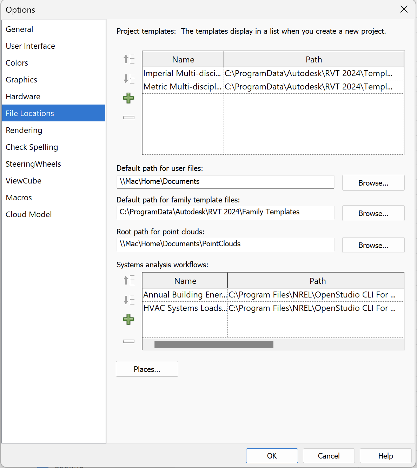Remove selected workflow with minus icon
The height and width of the screenshot is (468, 417).
pos(129,341)
